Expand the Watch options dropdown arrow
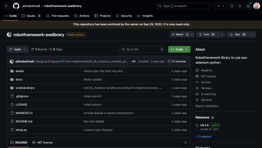The height and width of the screenshot is (148, 262). coord(192,35)
